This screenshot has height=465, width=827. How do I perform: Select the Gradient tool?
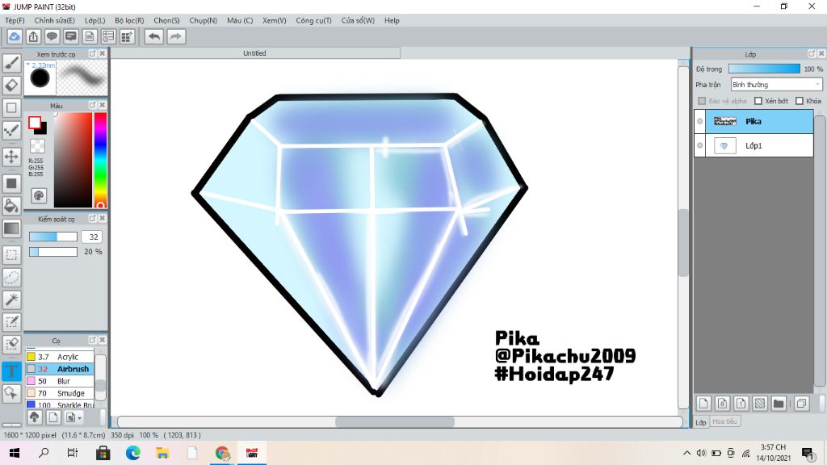click(x=11, y=228)
